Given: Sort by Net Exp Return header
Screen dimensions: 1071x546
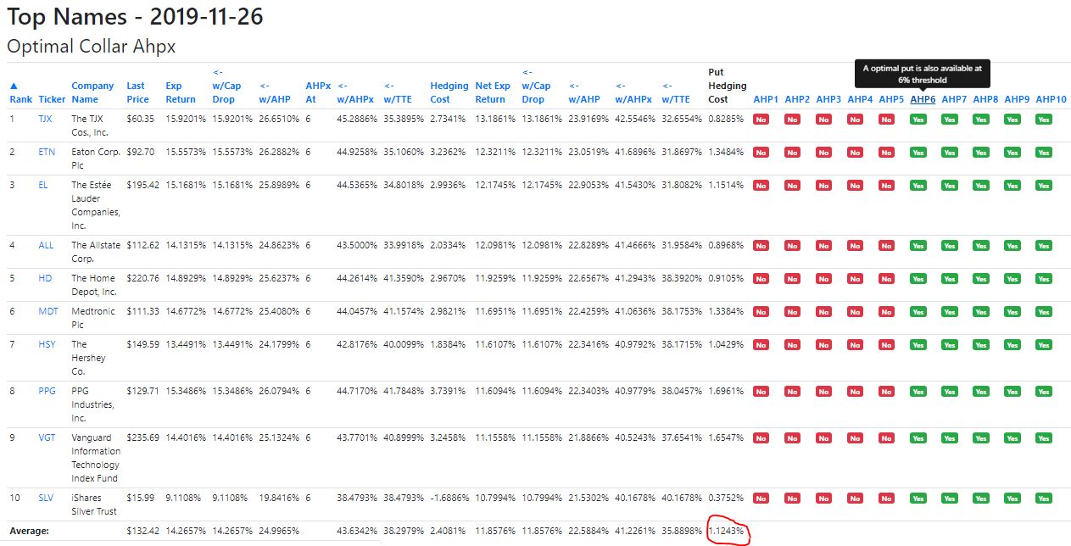Looking at the screenshot, I should (x=493, y=92).
